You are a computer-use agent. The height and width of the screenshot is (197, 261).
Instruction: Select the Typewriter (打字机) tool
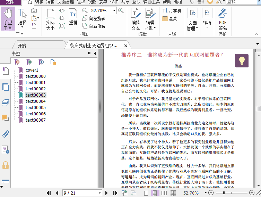172,11
